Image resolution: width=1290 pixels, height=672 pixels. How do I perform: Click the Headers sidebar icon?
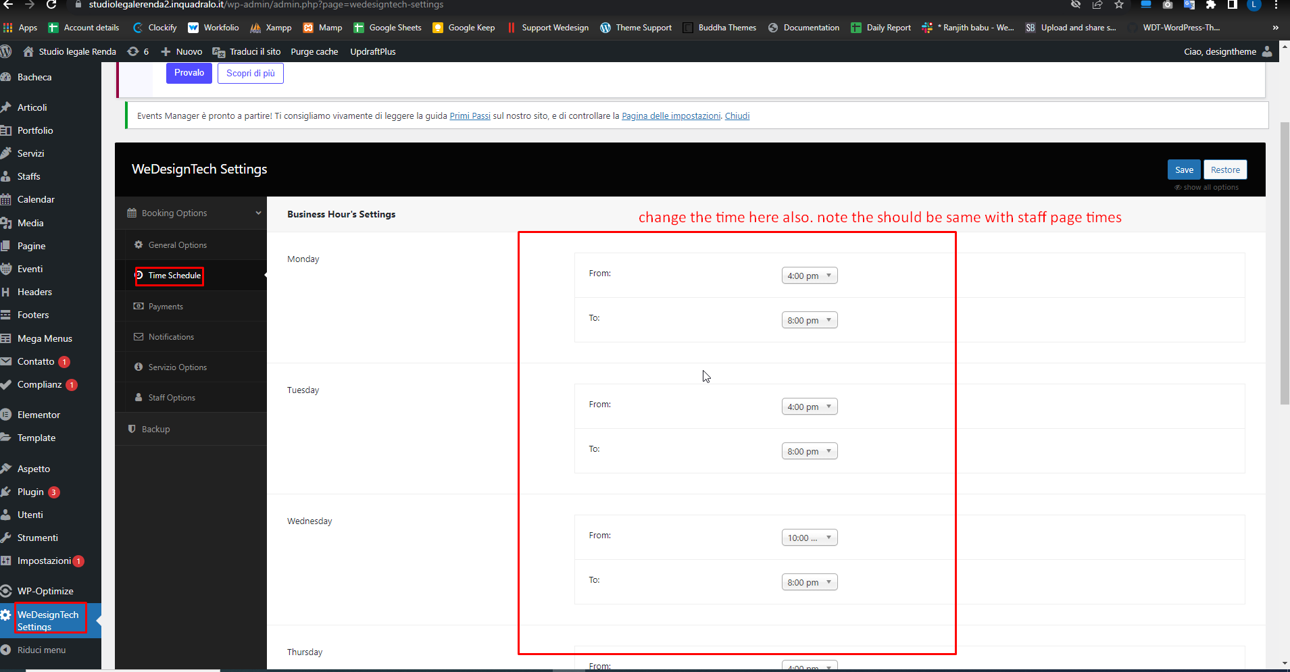pos(5,292)
